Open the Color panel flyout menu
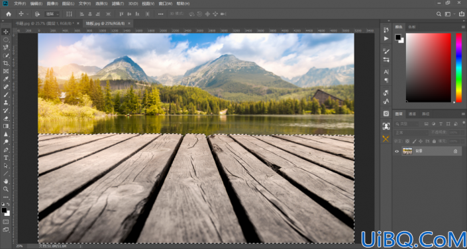 click(x=463, y=26)
